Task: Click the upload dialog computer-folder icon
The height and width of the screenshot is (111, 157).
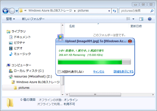Action: 60,37
